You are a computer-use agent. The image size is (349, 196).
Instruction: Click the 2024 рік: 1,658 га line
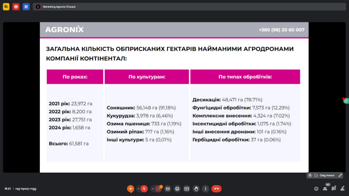69,127
